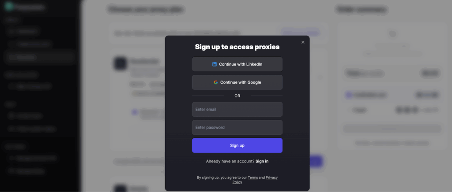Viewport: 452px width, 192px height.
Task: Click blurred purple checkbox left of dialog
Action: point(135,112)
